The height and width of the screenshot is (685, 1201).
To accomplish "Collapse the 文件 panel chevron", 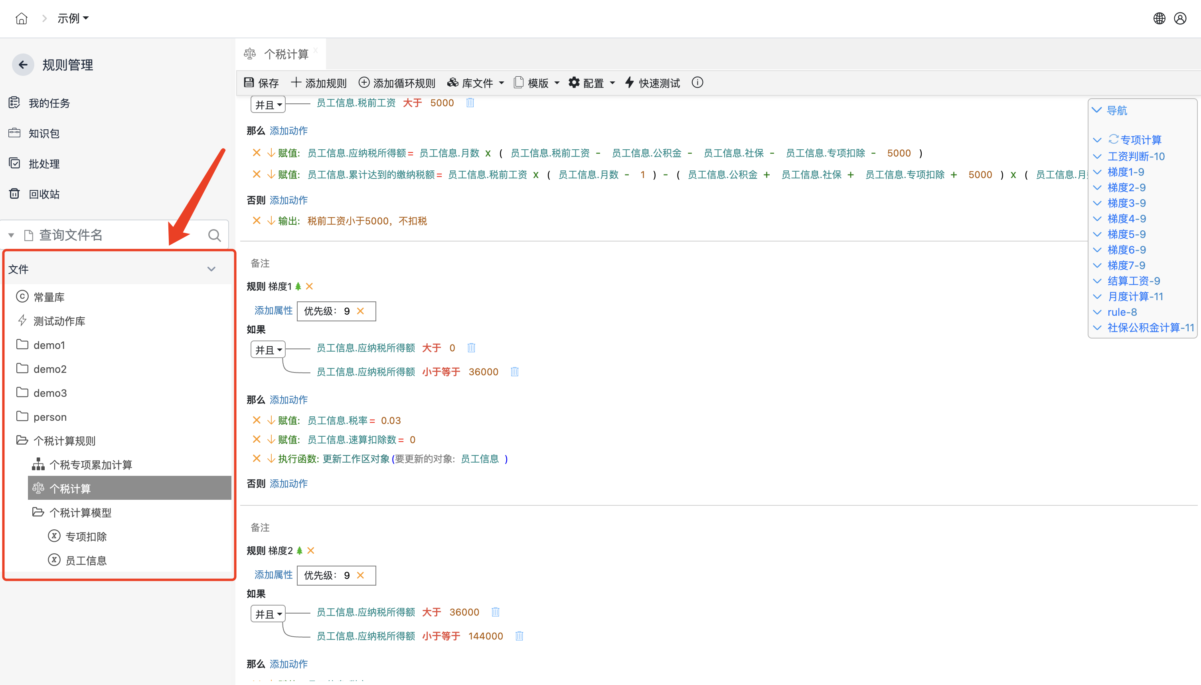I will (x=211, y=269).
